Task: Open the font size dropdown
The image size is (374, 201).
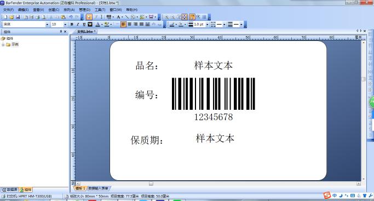Action: 65,25
